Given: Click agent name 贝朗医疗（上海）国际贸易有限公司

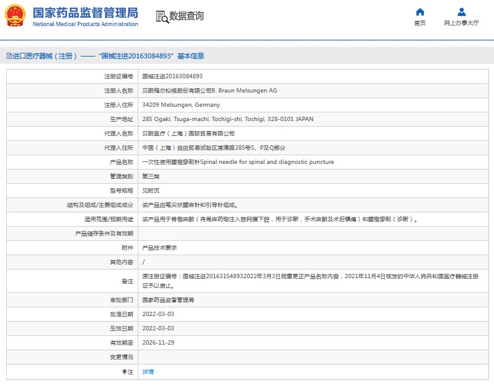Looking at the screenshot, I should (x=189, y=134).
